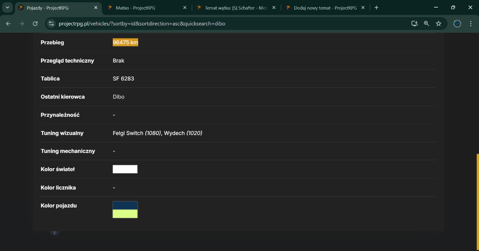Screen dimensions: 479x251
Task: Click the Ostatni kierowca label
Action: point(63,97)
